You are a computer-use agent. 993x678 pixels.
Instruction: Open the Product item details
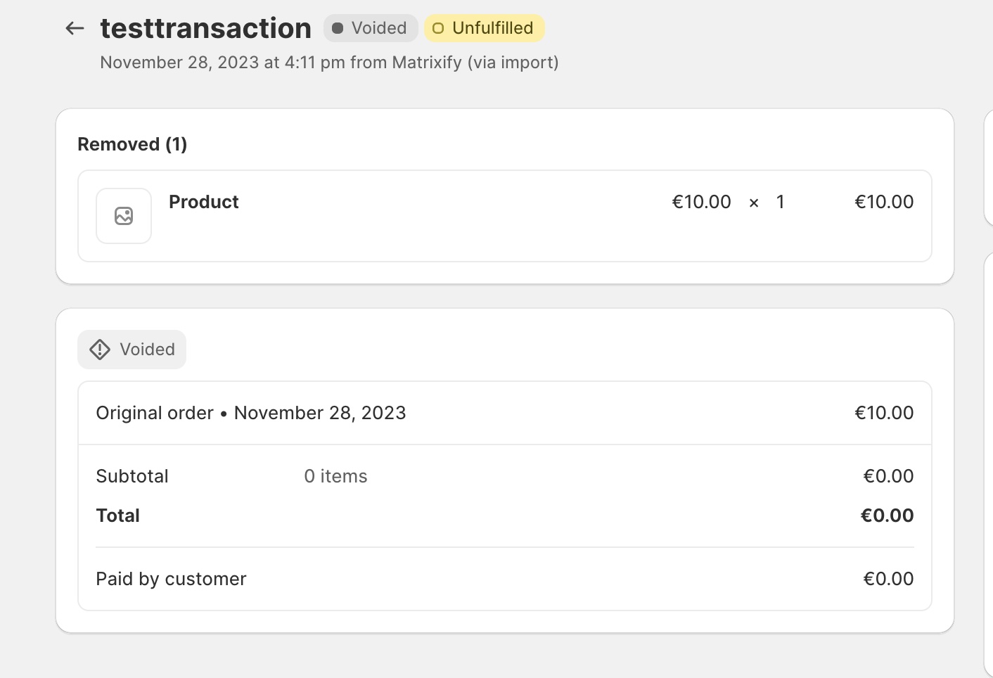coord(204,202)
